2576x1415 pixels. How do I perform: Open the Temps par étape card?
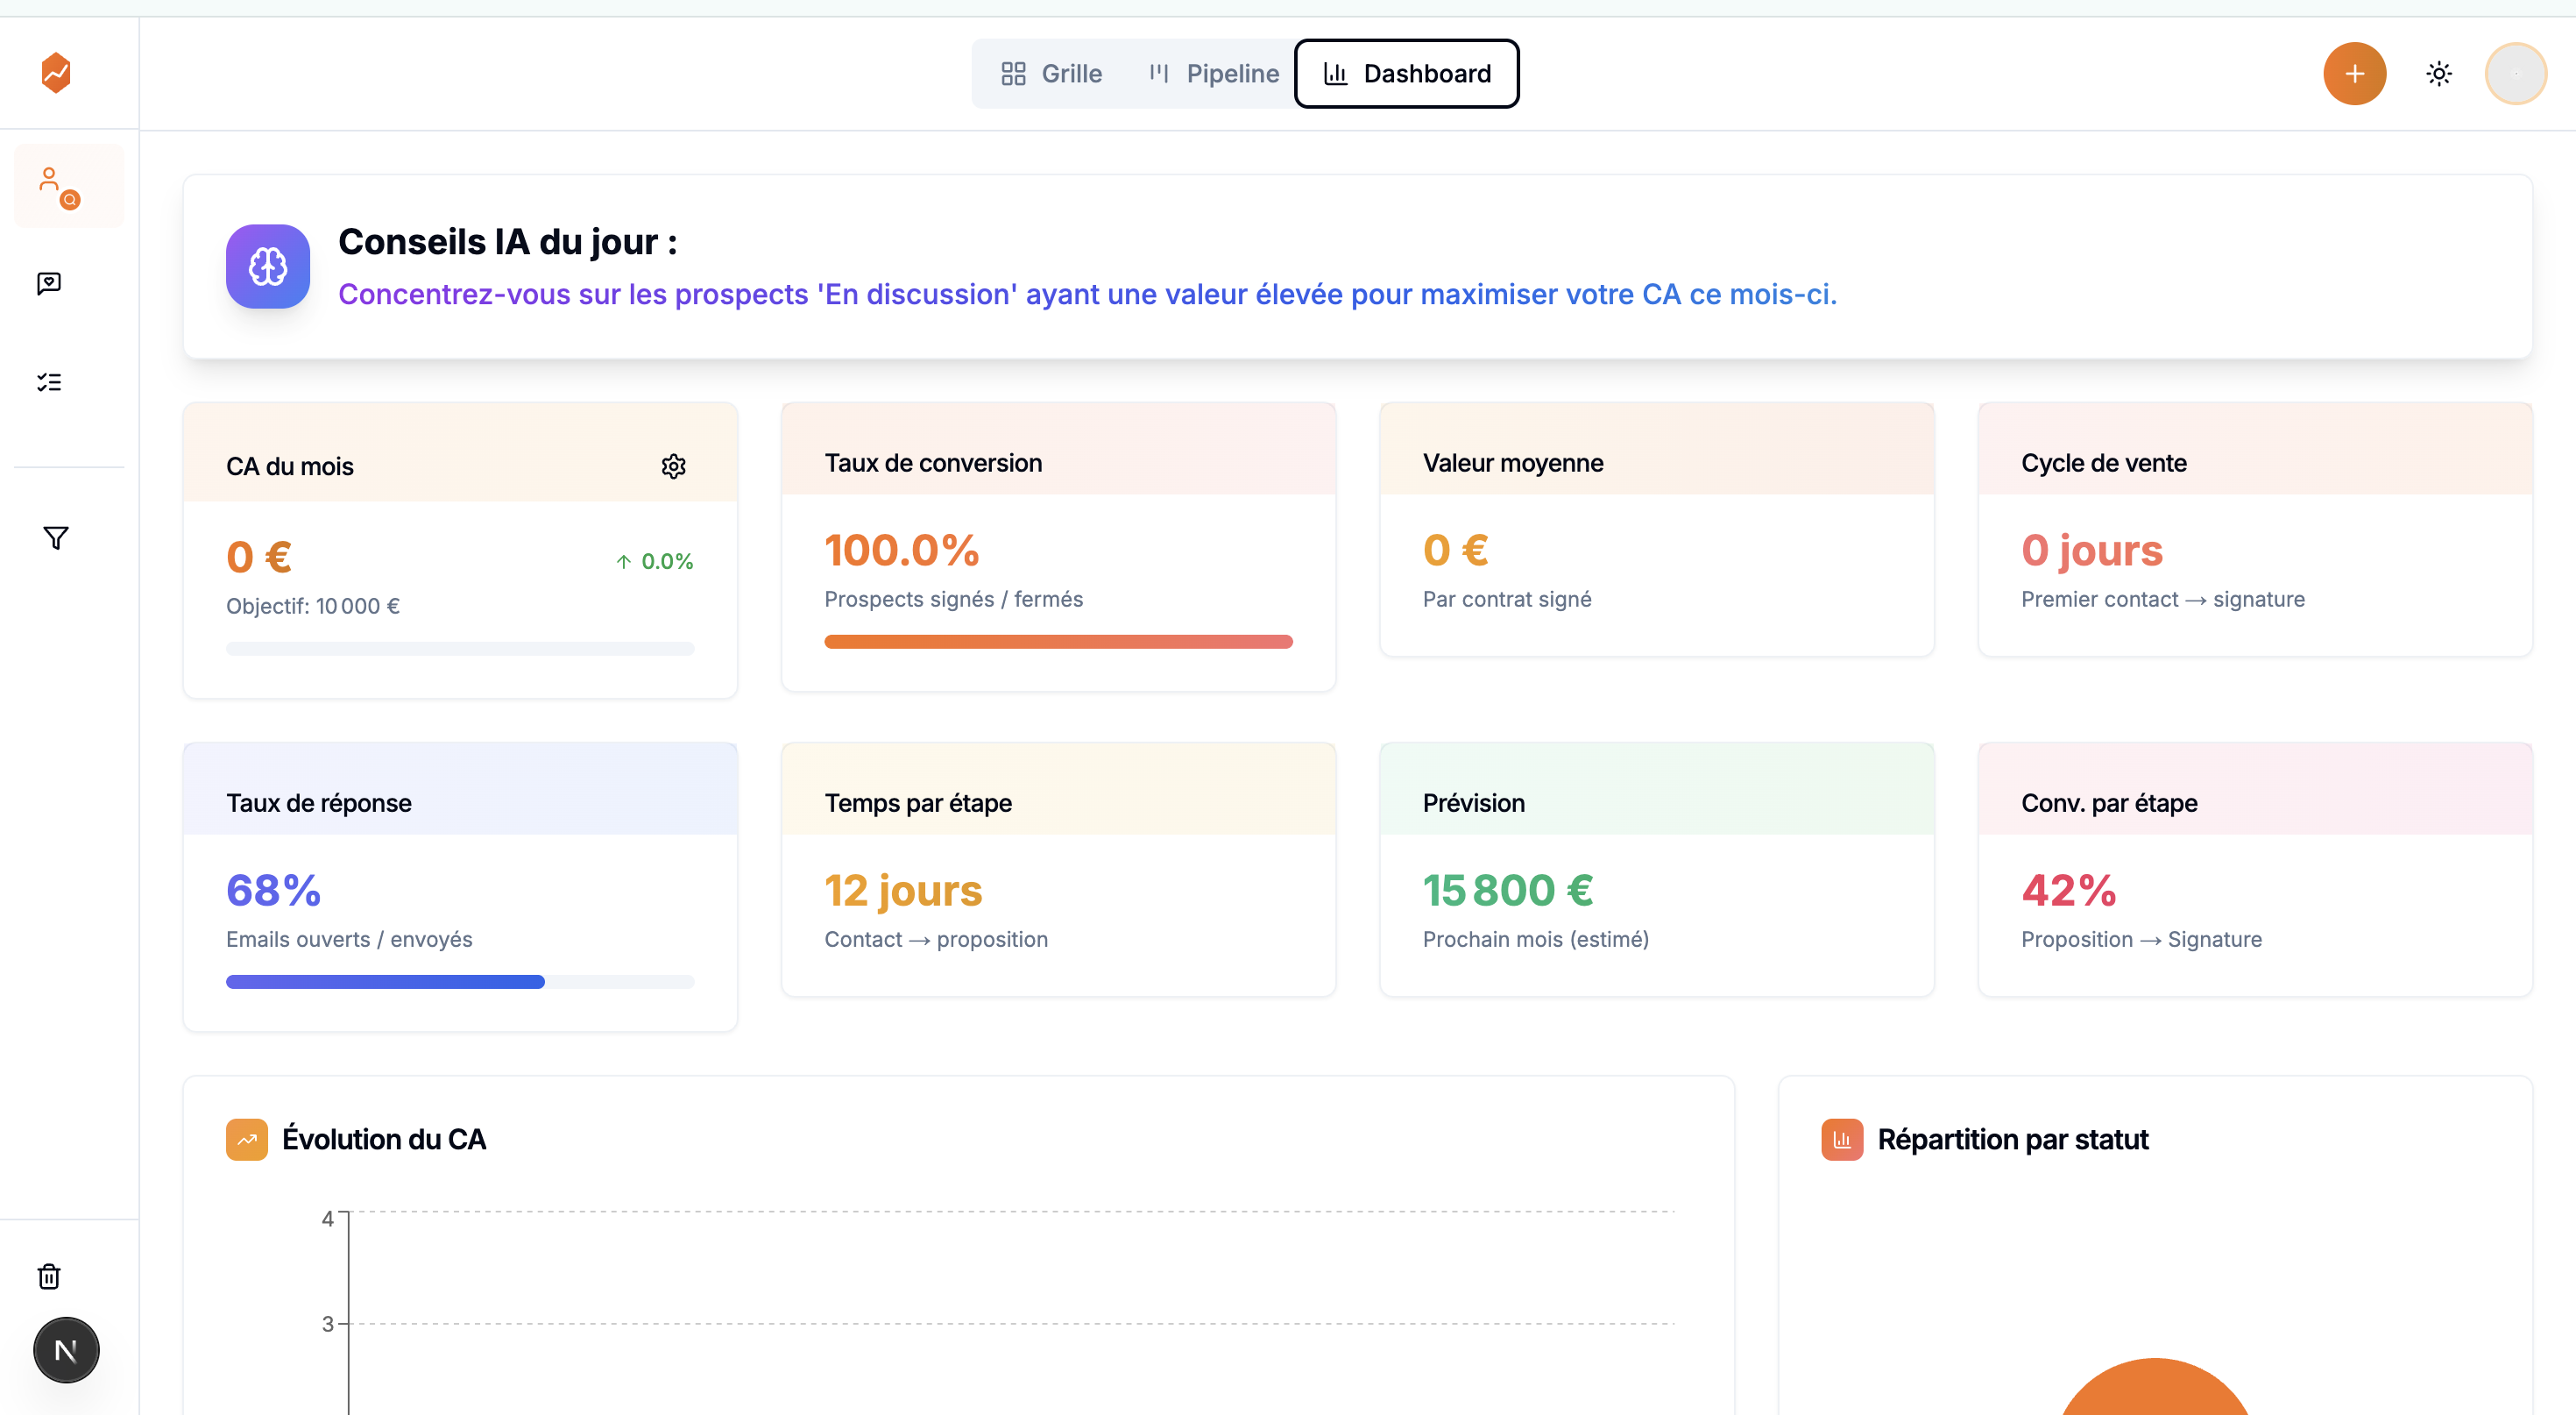1058,870
